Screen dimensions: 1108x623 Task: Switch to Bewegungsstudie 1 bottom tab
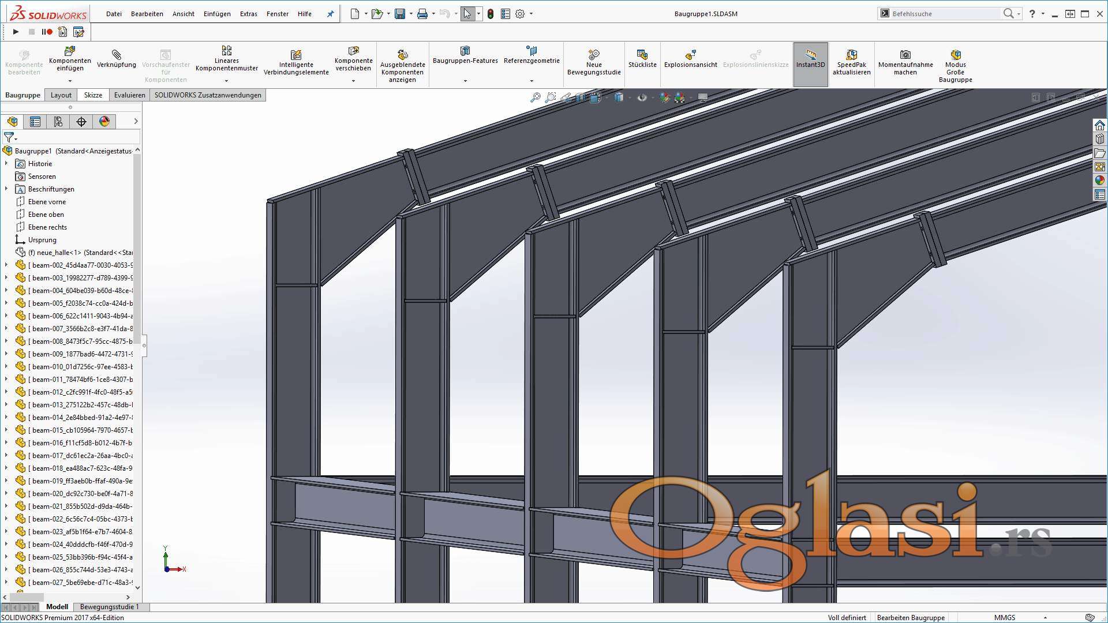click(x=109, y=607)
